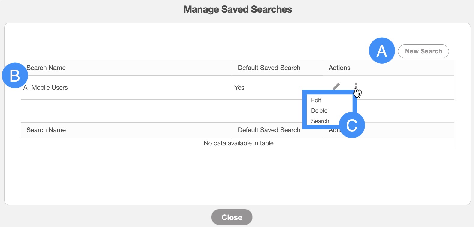Click the partially hidden Actions header in second table

pos(333,131)
